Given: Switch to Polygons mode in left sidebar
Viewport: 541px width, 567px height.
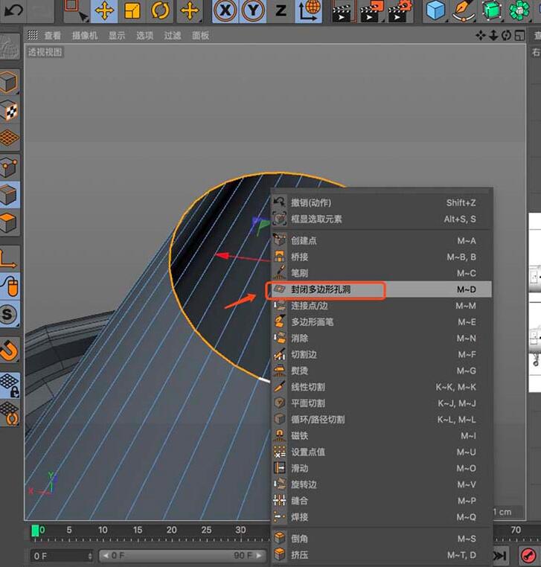Looking at the screenshot, I should click(x=10, y=222).
